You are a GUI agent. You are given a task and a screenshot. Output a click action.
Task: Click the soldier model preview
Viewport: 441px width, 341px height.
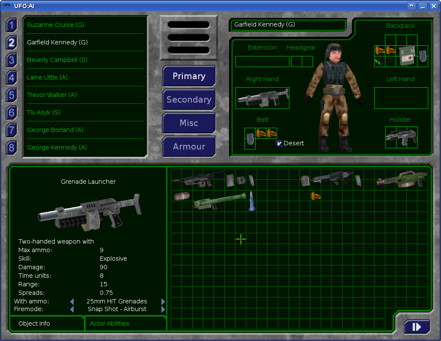click(x=334, y=98)
